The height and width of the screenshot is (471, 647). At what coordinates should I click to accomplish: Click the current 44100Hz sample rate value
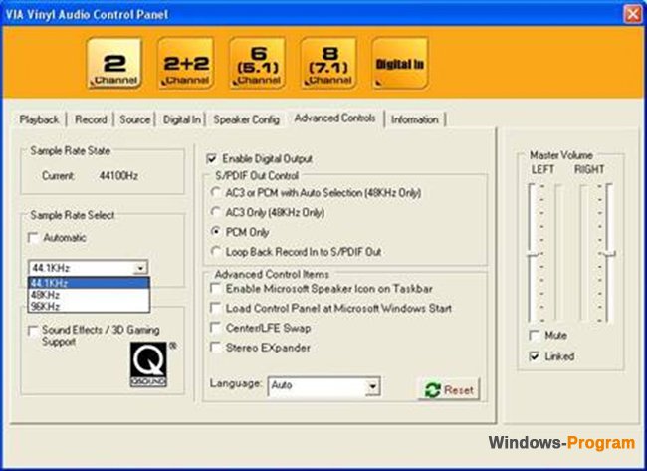point(118,176)
